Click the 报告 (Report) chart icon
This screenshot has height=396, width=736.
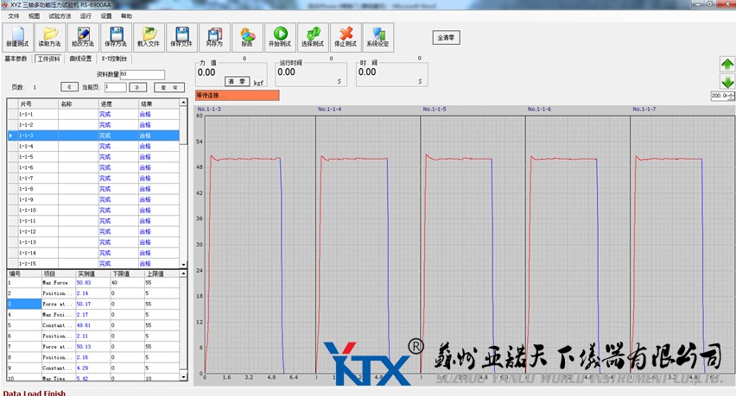(247, 37)
